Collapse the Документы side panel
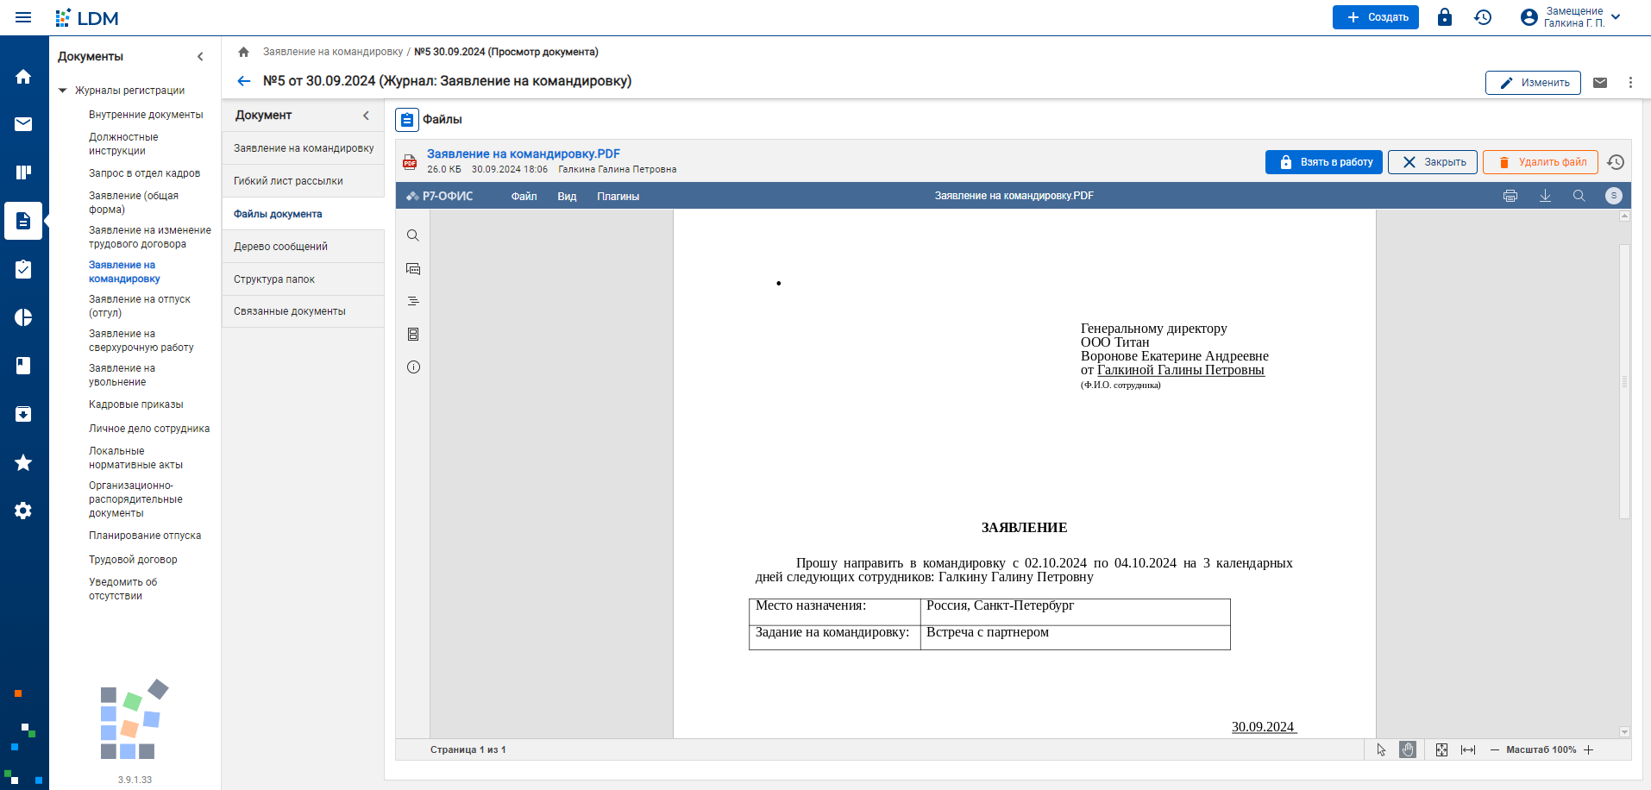The width and height of the screenshot is (1651, 790). click(200, 57)
